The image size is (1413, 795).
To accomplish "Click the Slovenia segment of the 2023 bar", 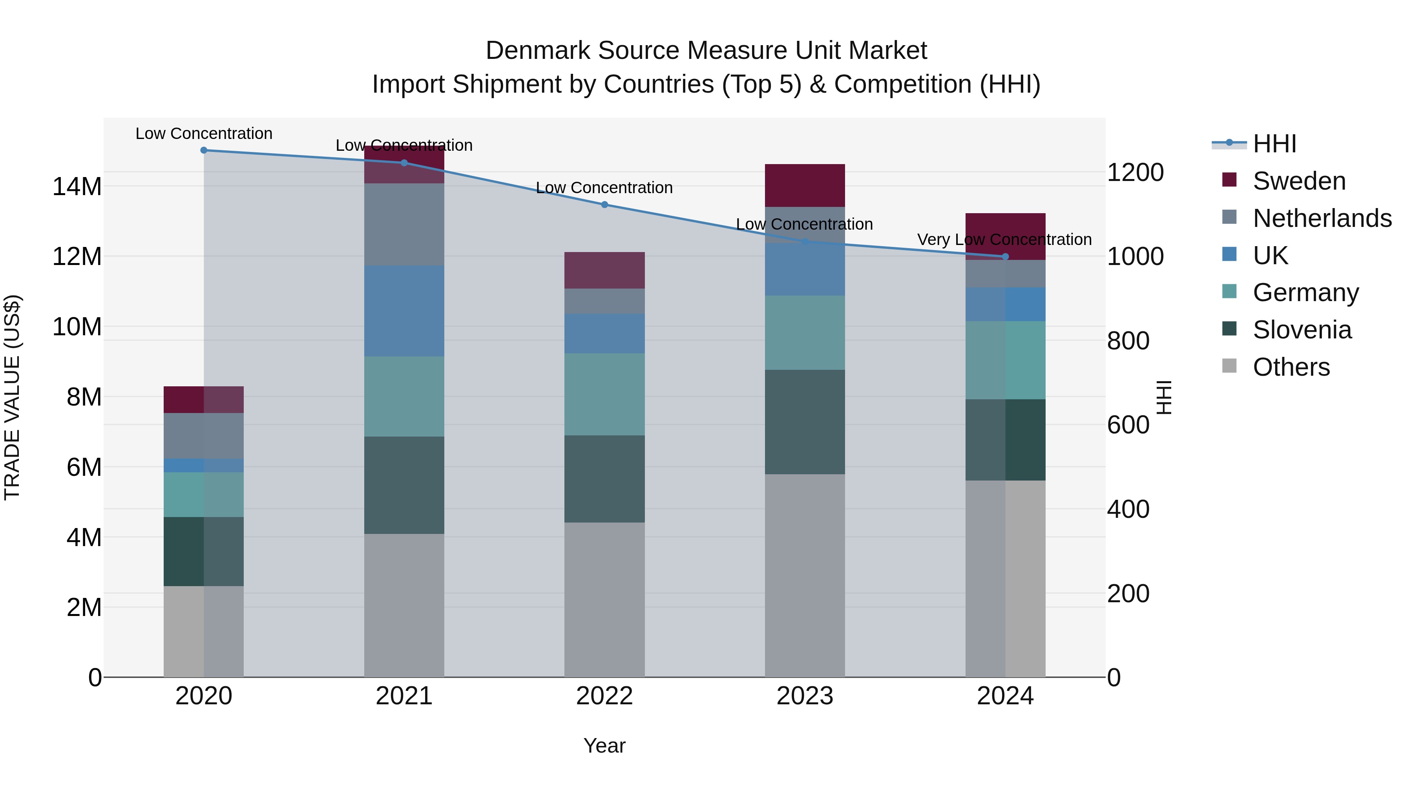I will click(805, 422).
